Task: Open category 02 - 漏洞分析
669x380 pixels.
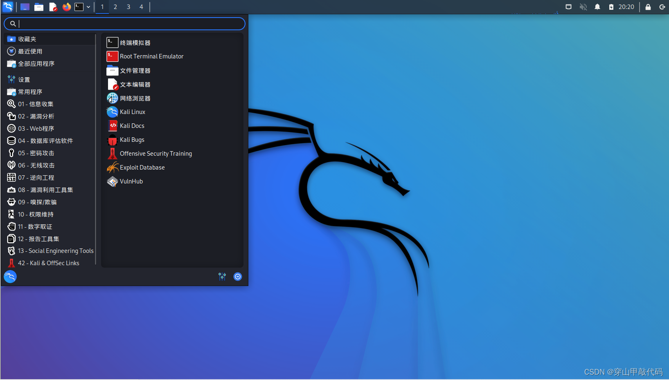Action: tap(50, 116)
